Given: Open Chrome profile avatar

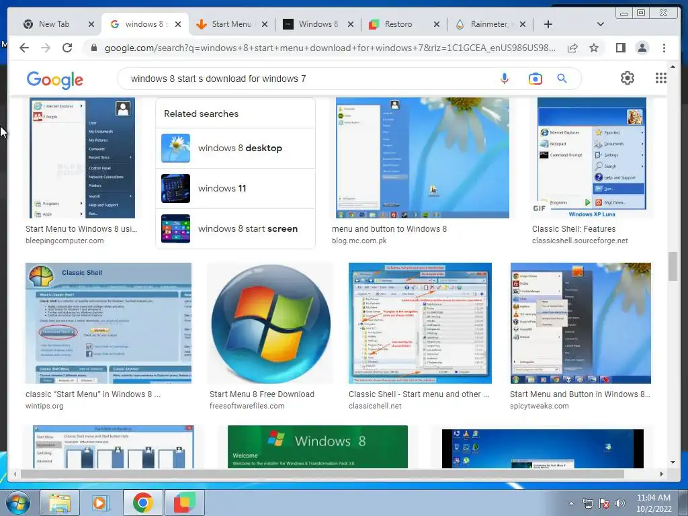Looking at the screenshot, I should 642,48.
